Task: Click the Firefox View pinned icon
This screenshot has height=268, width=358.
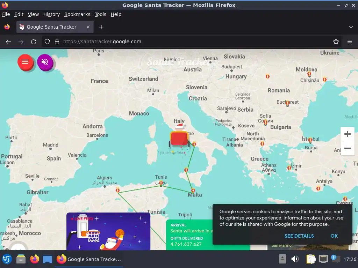Action: (7, 27)
